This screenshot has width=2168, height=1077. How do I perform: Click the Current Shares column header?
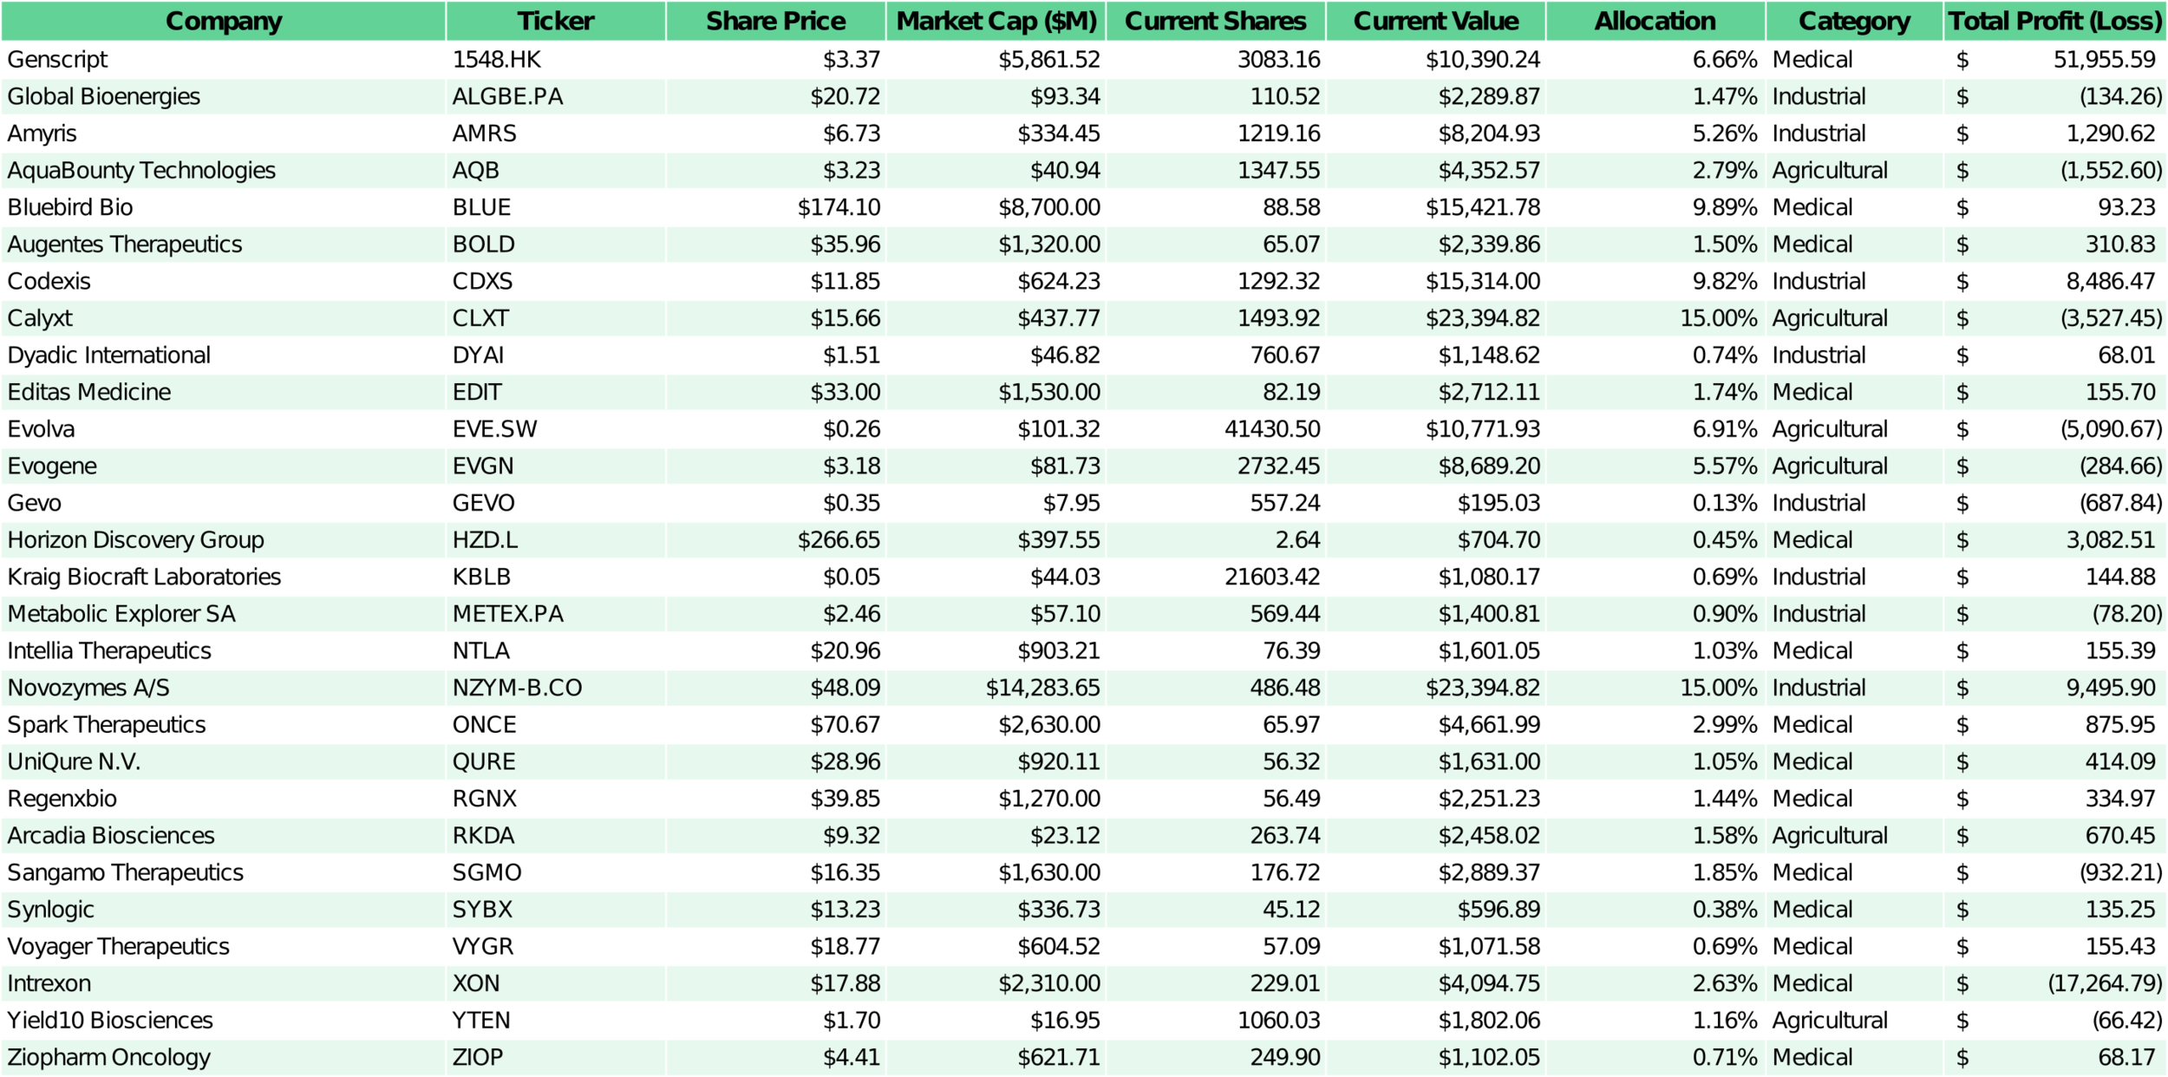1216,21
